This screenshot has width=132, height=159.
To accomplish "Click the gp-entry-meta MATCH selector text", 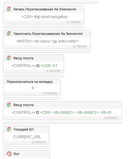I will pyautogui.click(x=48, y=41).
